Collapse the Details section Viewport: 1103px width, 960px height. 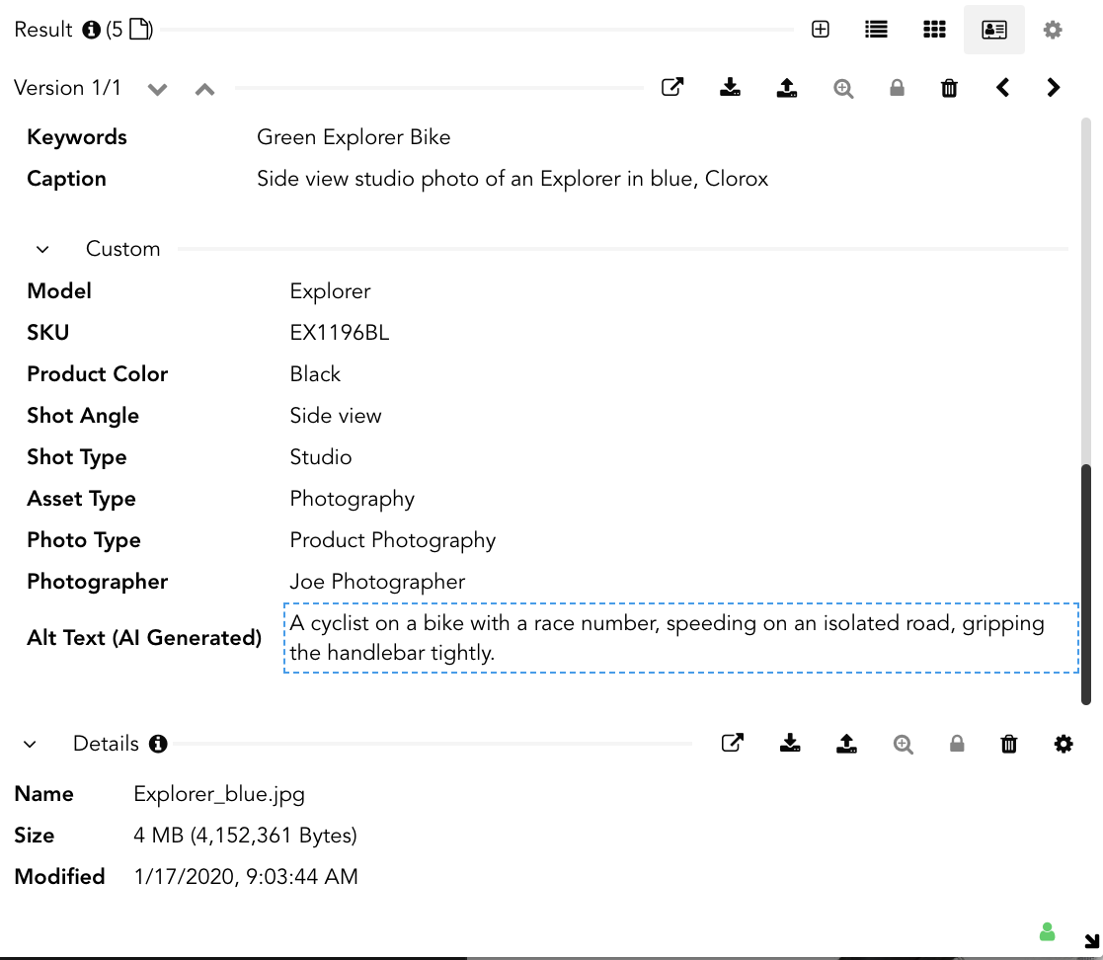tap(30, 744)
